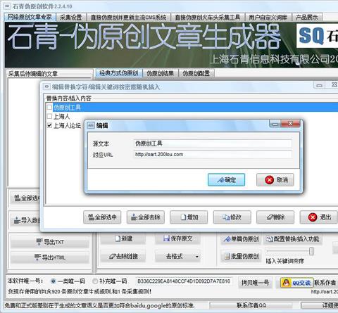Open the 伪原创配置 tab
This screenshot has width=338, height=313.
(x=196, y=73)
